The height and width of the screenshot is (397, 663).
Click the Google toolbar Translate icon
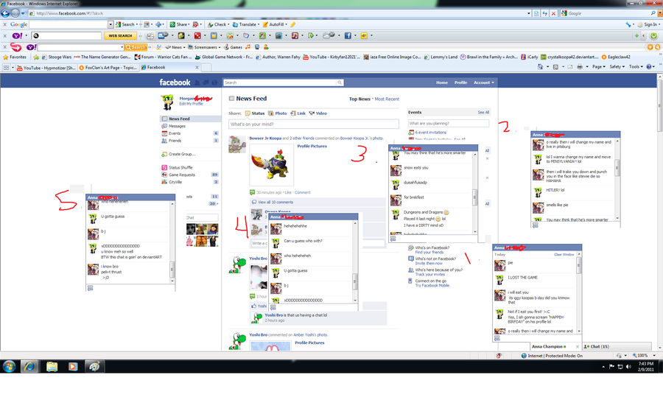point(235,24)
